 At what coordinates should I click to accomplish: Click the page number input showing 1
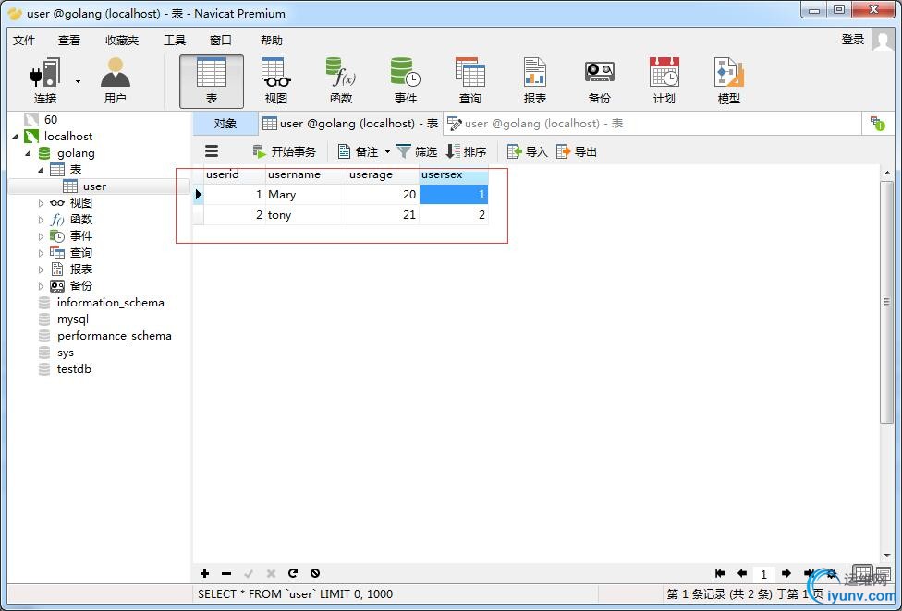[763, 574]
